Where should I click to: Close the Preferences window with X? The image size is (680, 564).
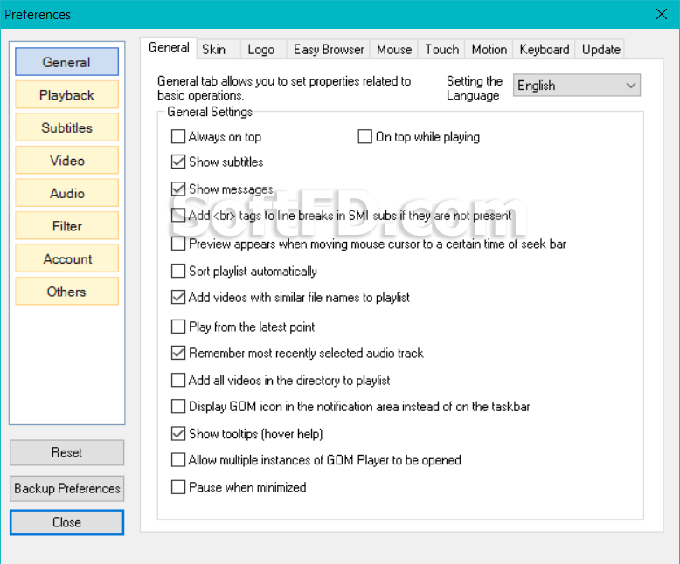click(x=662, y=14)
